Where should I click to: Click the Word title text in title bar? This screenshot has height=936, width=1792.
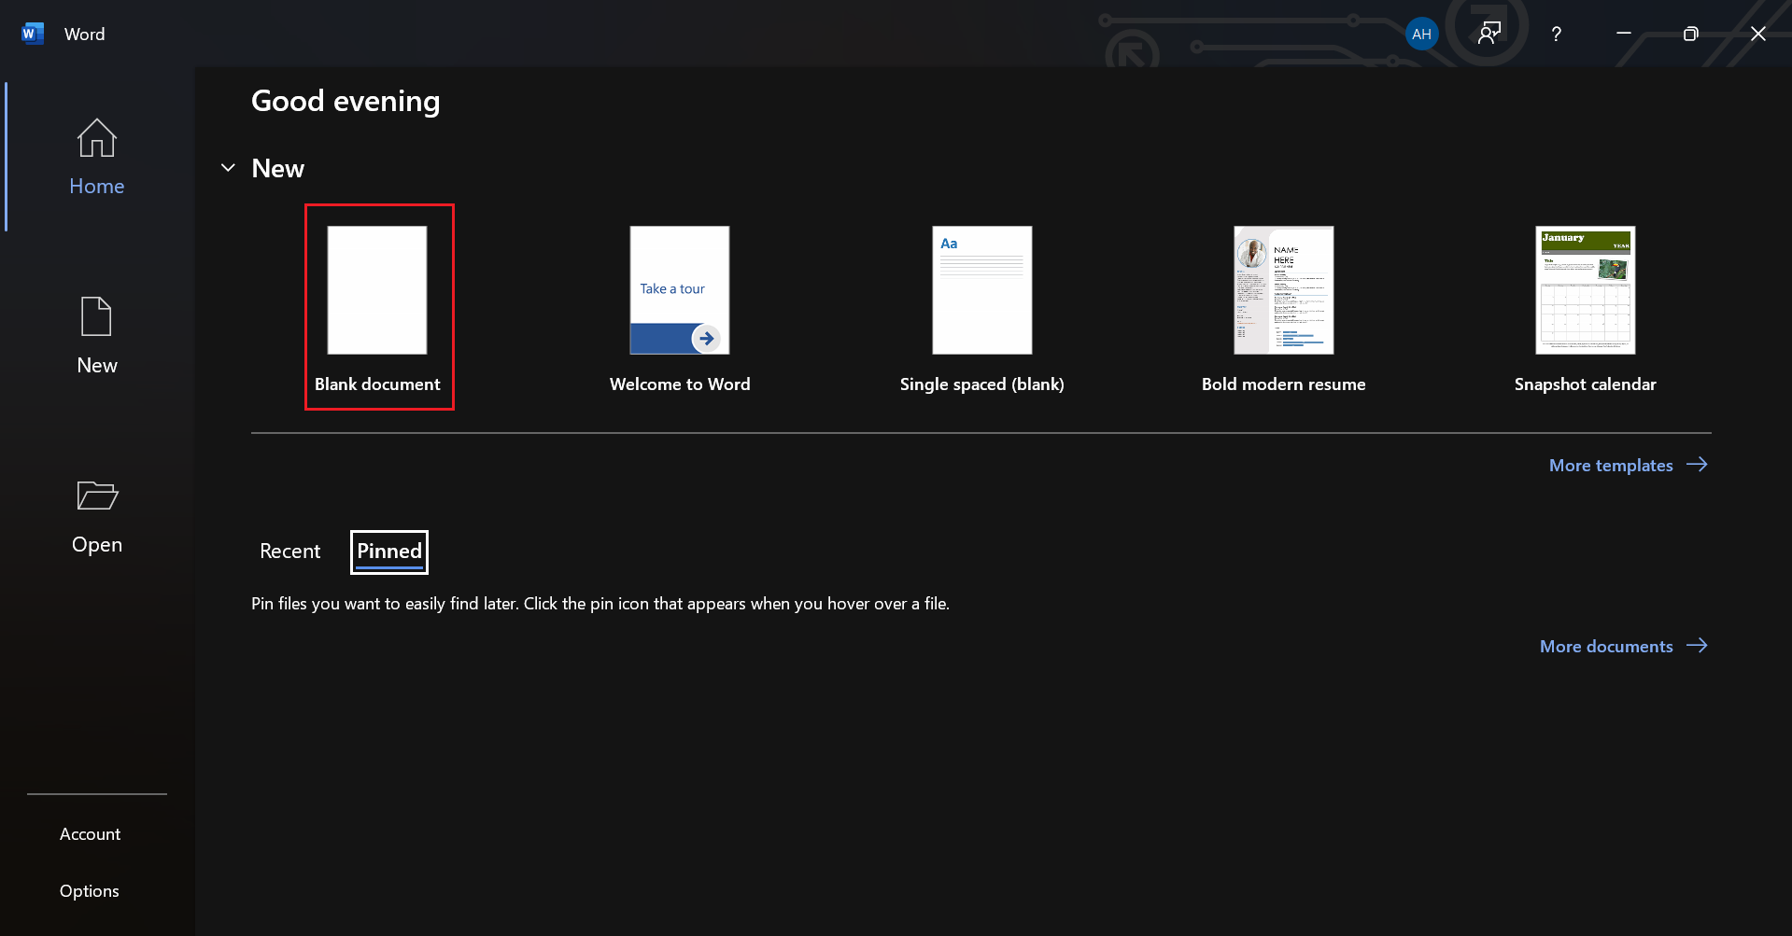[x=85, y=34]
